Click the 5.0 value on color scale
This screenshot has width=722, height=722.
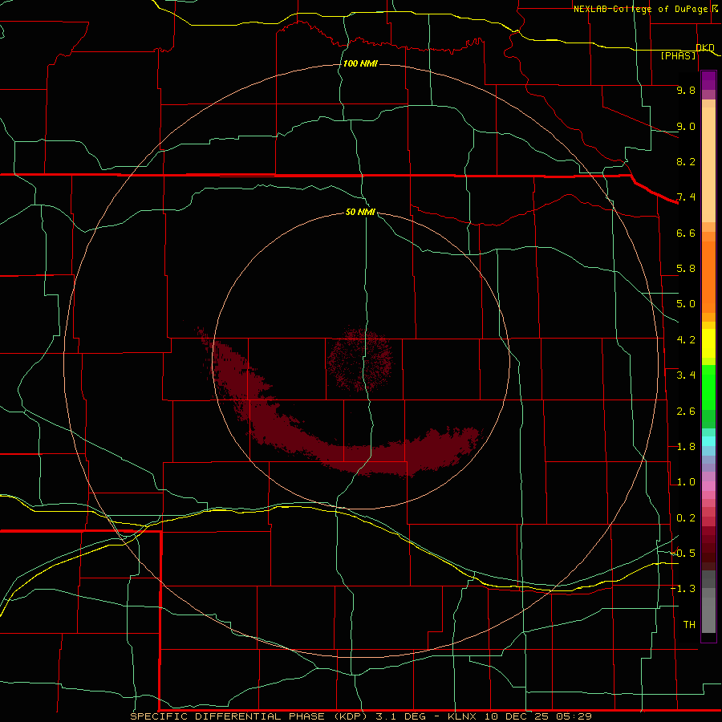[x=686, y=304]
